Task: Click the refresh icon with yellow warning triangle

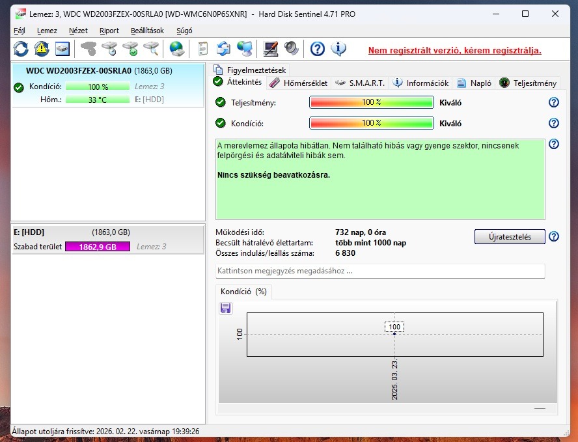Action: point(42,49)
